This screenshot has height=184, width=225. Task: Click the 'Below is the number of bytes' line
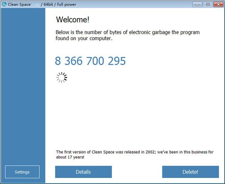127,32
